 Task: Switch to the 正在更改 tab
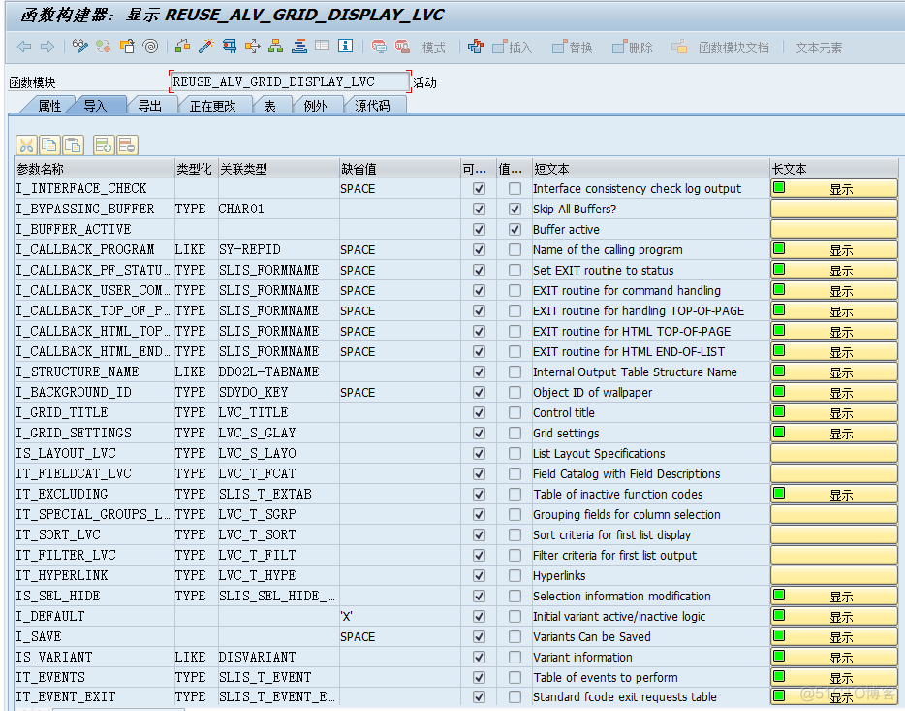(x=213, y=106)
